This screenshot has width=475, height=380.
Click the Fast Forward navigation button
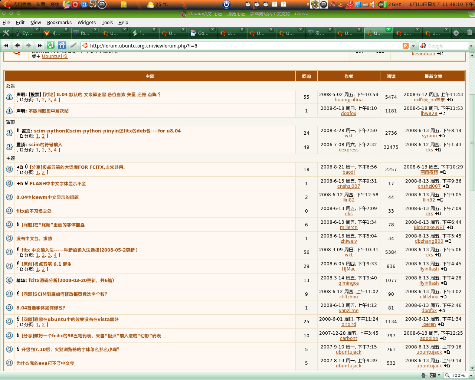[x=40, y=45]
